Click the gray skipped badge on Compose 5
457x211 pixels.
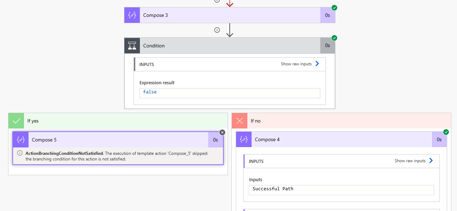point(222,132)
